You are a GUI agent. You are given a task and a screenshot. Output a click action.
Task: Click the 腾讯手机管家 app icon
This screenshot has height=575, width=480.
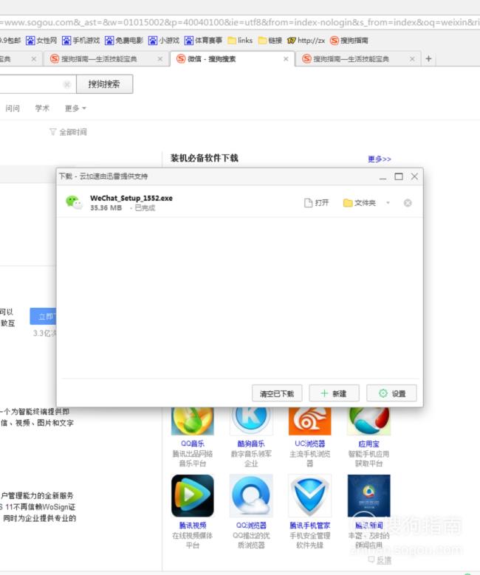(309, 495)
